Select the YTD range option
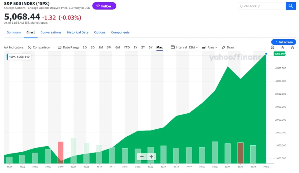This screenshot has width=299, height=173. point(127,47)
